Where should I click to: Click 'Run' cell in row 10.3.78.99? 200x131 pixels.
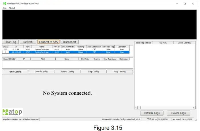[122, 52]
